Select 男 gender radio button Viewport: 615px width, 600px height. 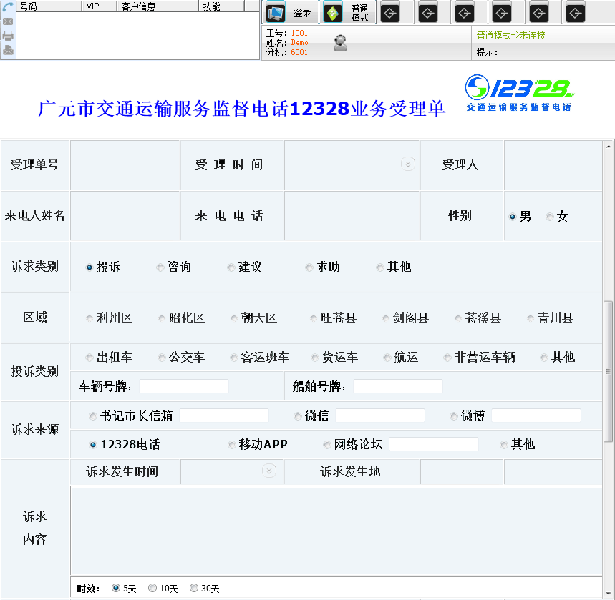[512, 217]
